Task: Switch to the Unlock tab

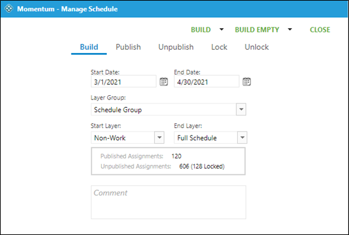Action: click(x=256, y=47)
